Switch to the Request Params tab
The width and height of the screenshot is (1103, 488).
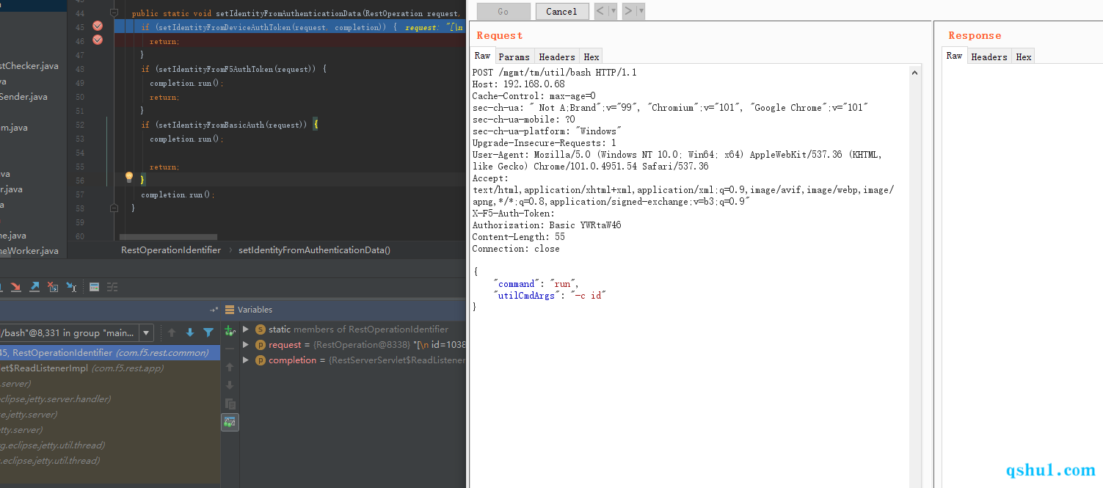click(514, 57)
